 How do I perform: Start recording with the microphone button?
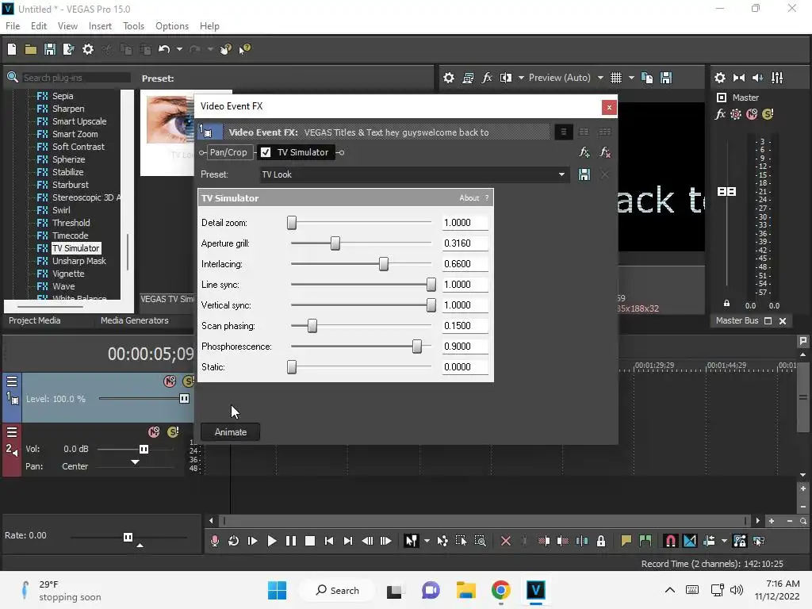[x=214, y=541]
